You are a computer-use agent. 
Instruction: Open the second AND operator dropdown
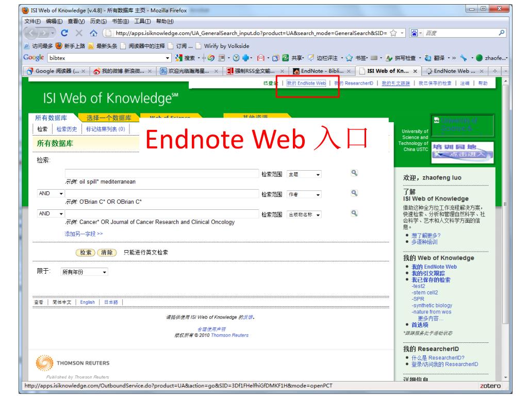(x=51, y=213)
